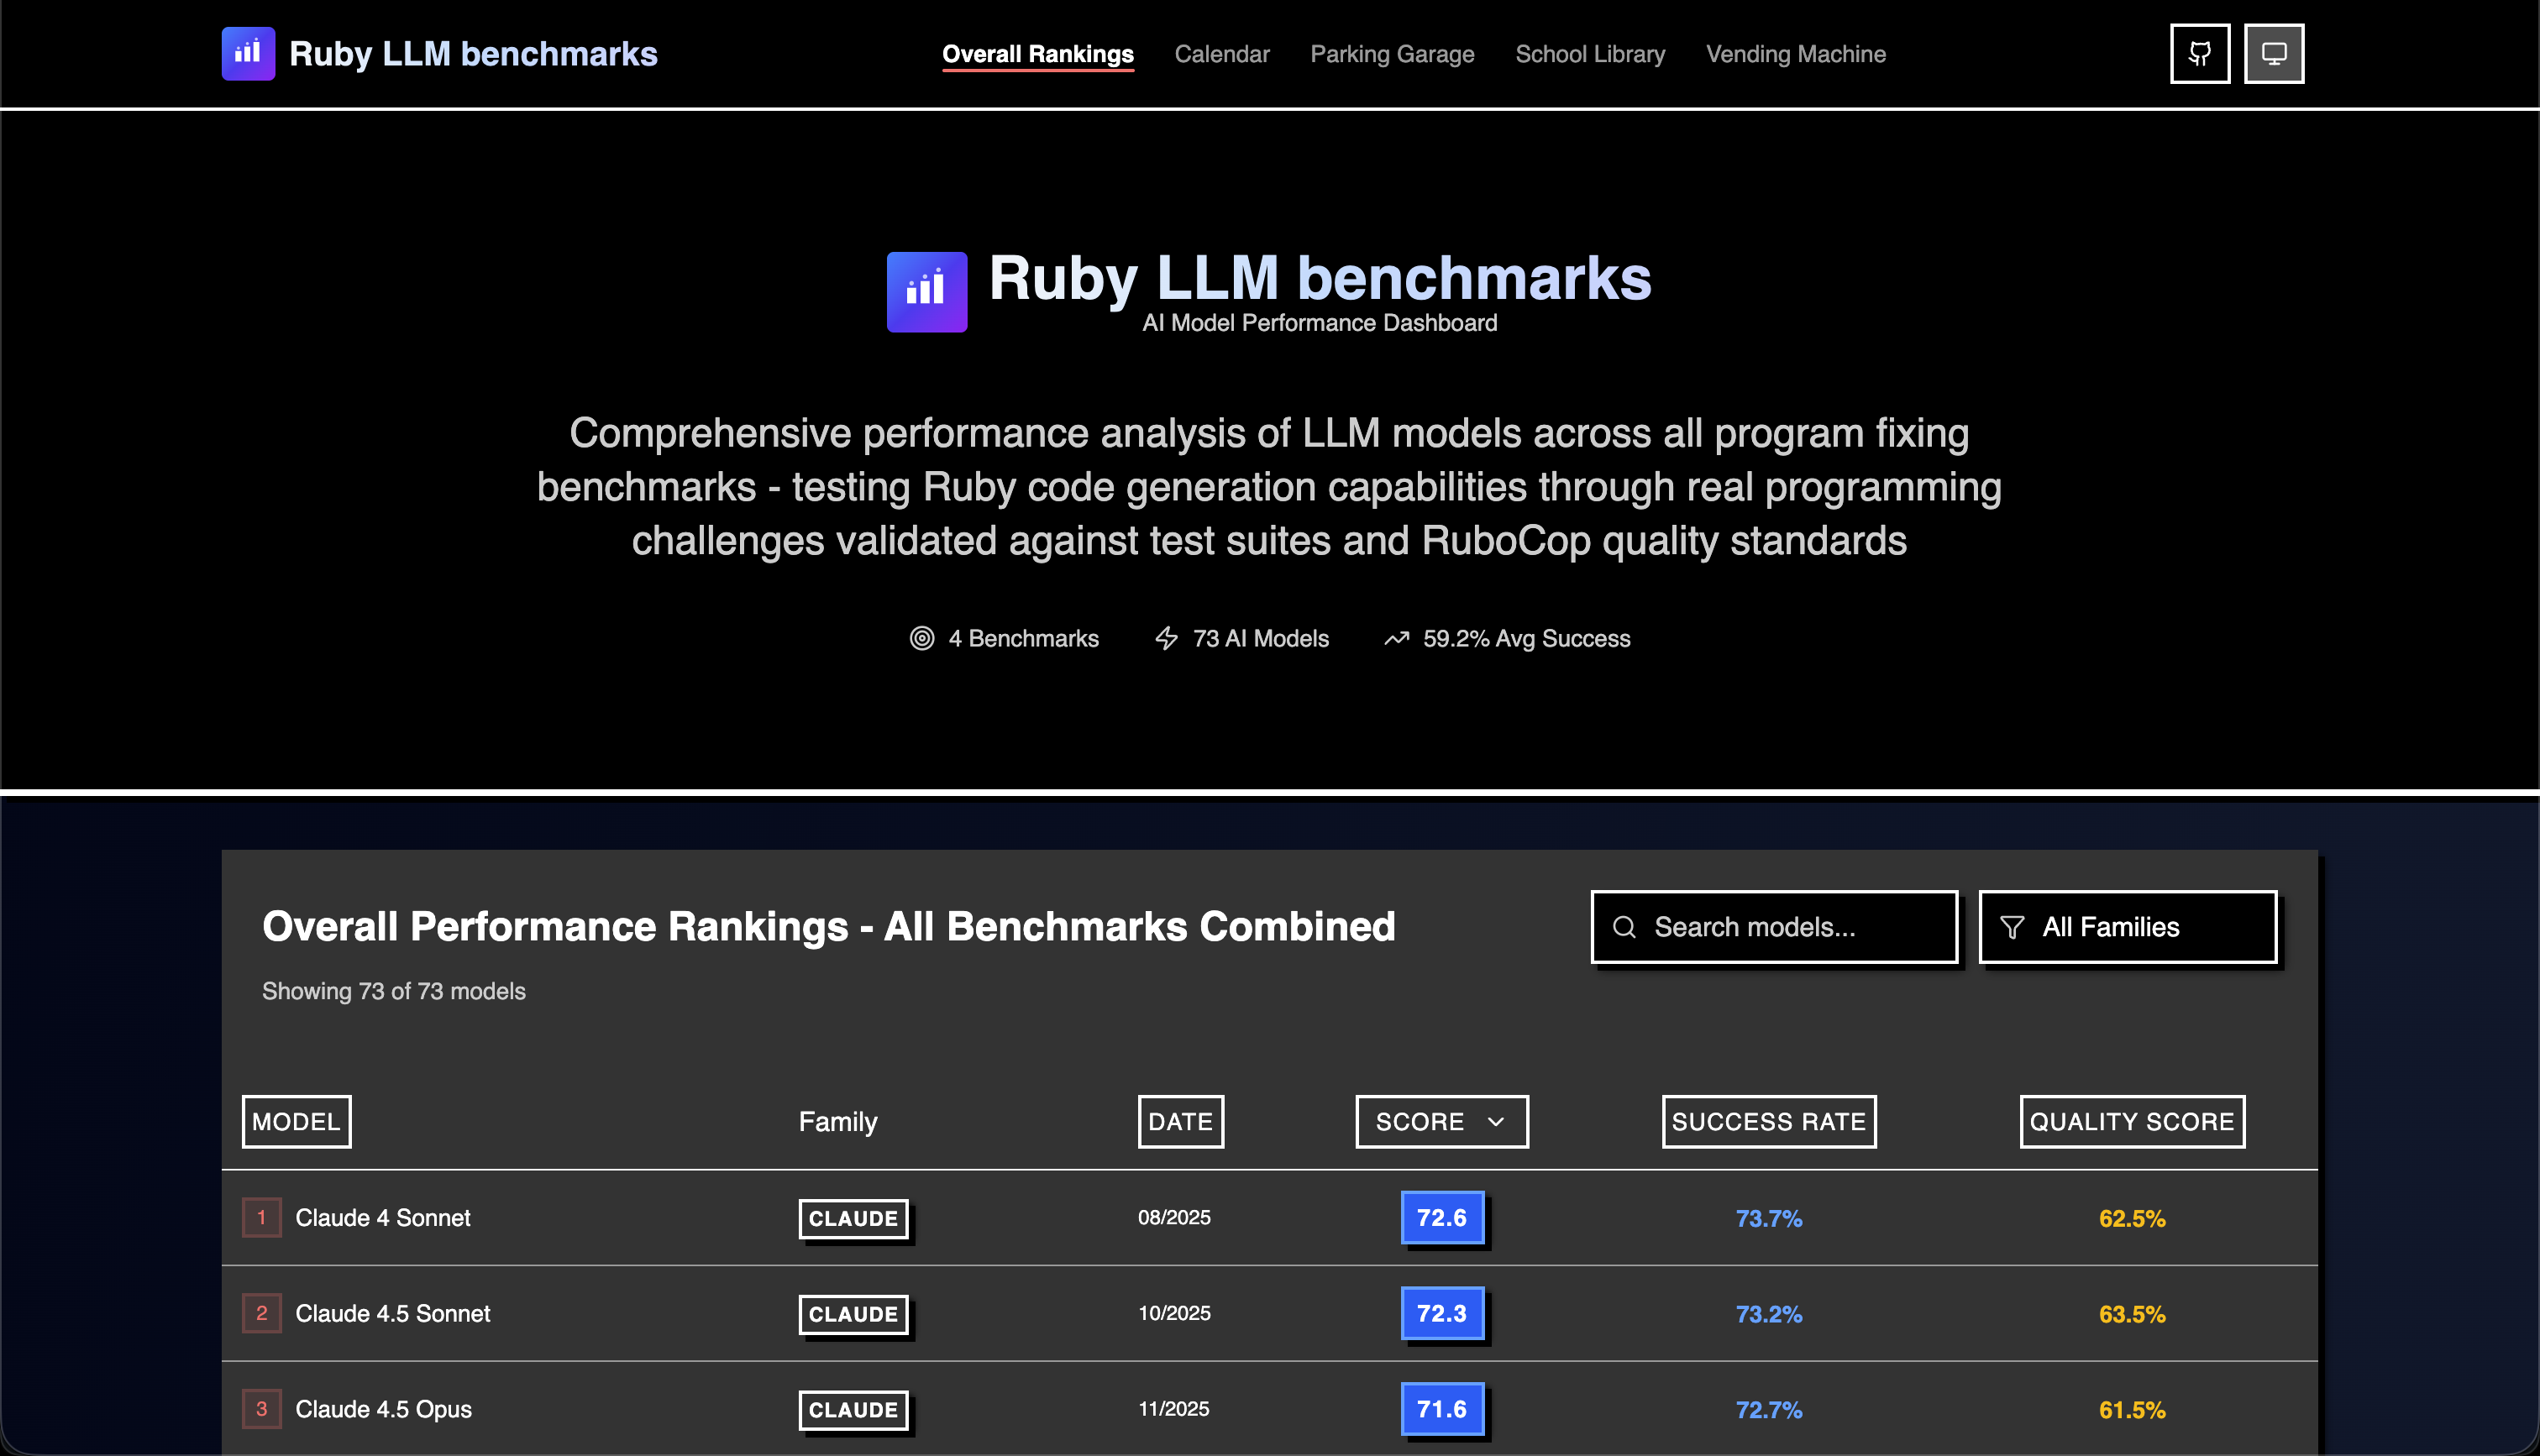This screenshot has height=1456, width=2540.
Task: Open the All Families filter dropdown
Action: [x=2127, y=927]
